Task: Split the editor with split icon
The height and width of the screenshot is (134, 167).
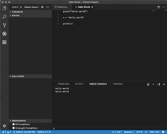Action: click(x=159, y=7)
